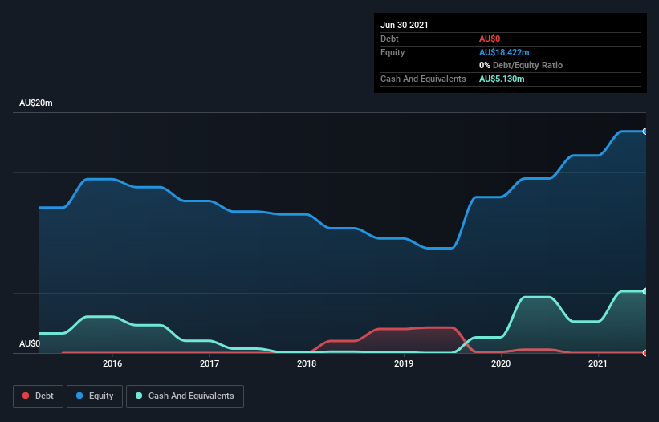Click the AU$0 y-axis label

point(30,343)
